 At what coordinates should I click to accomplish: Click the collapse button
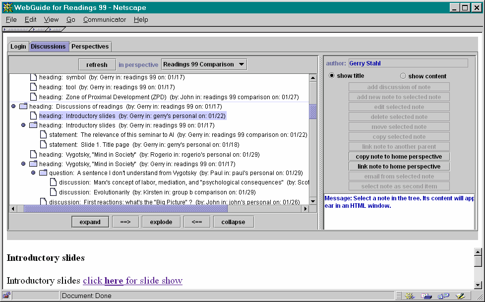(233, 222)
